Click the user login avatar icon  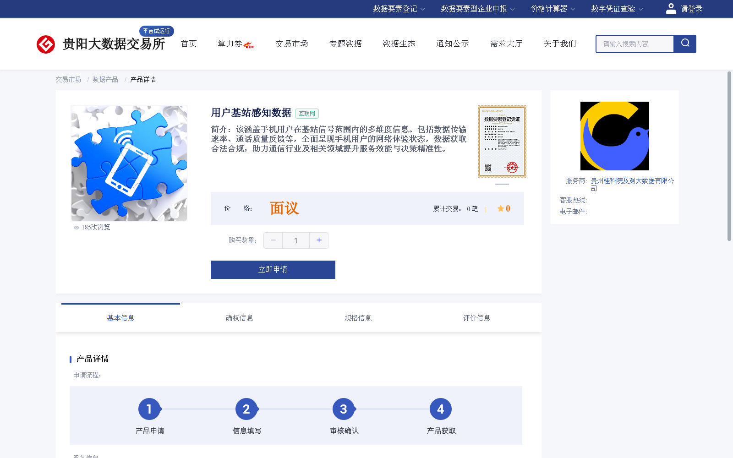point(671,9)
